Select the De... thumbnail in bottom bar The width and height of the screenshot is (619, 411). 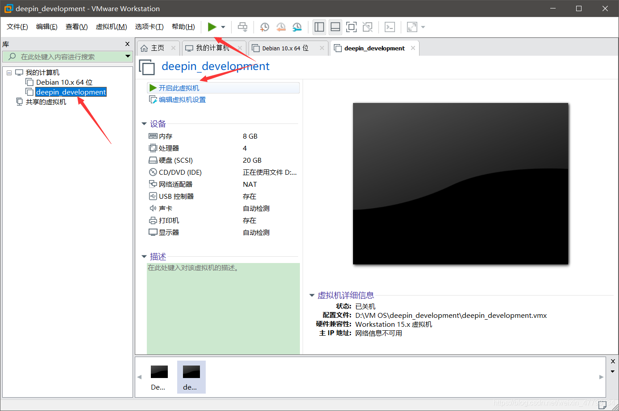tap(159, 377)
